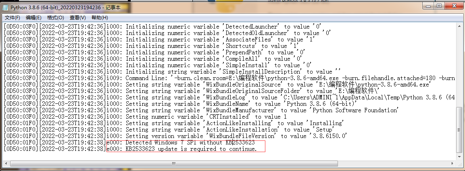Click 'ActionLikeInstalling' variable name

239,124
